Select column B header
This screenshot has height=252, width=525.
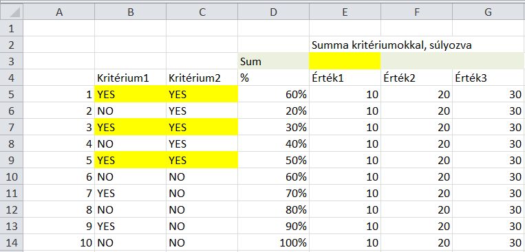(x=131, y=12)
